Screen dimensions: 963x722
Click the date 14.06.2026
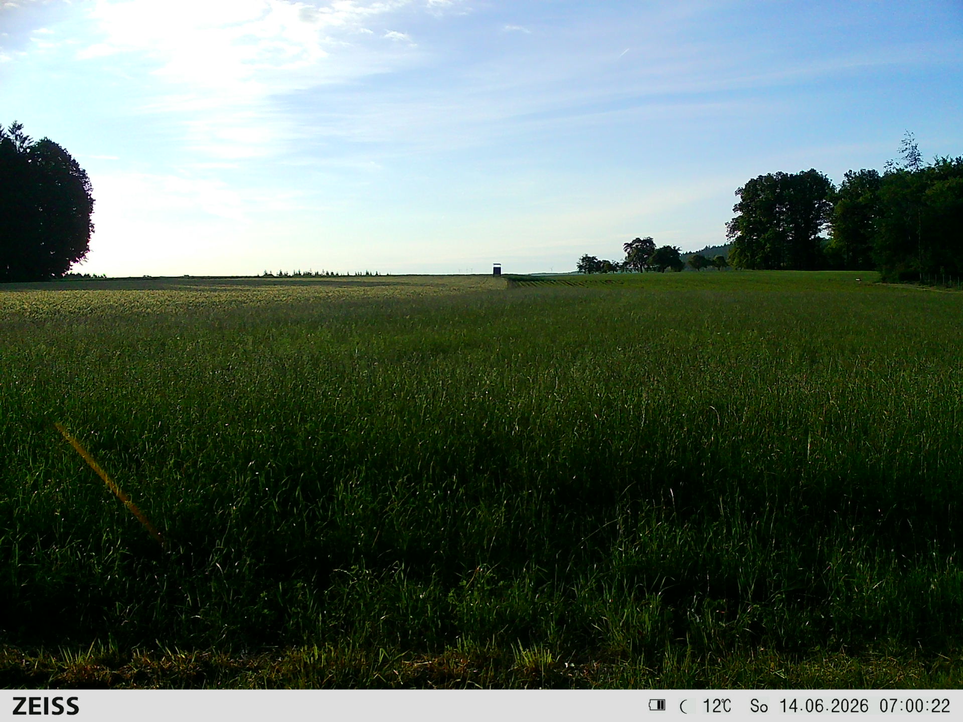[x=824, y=706]
